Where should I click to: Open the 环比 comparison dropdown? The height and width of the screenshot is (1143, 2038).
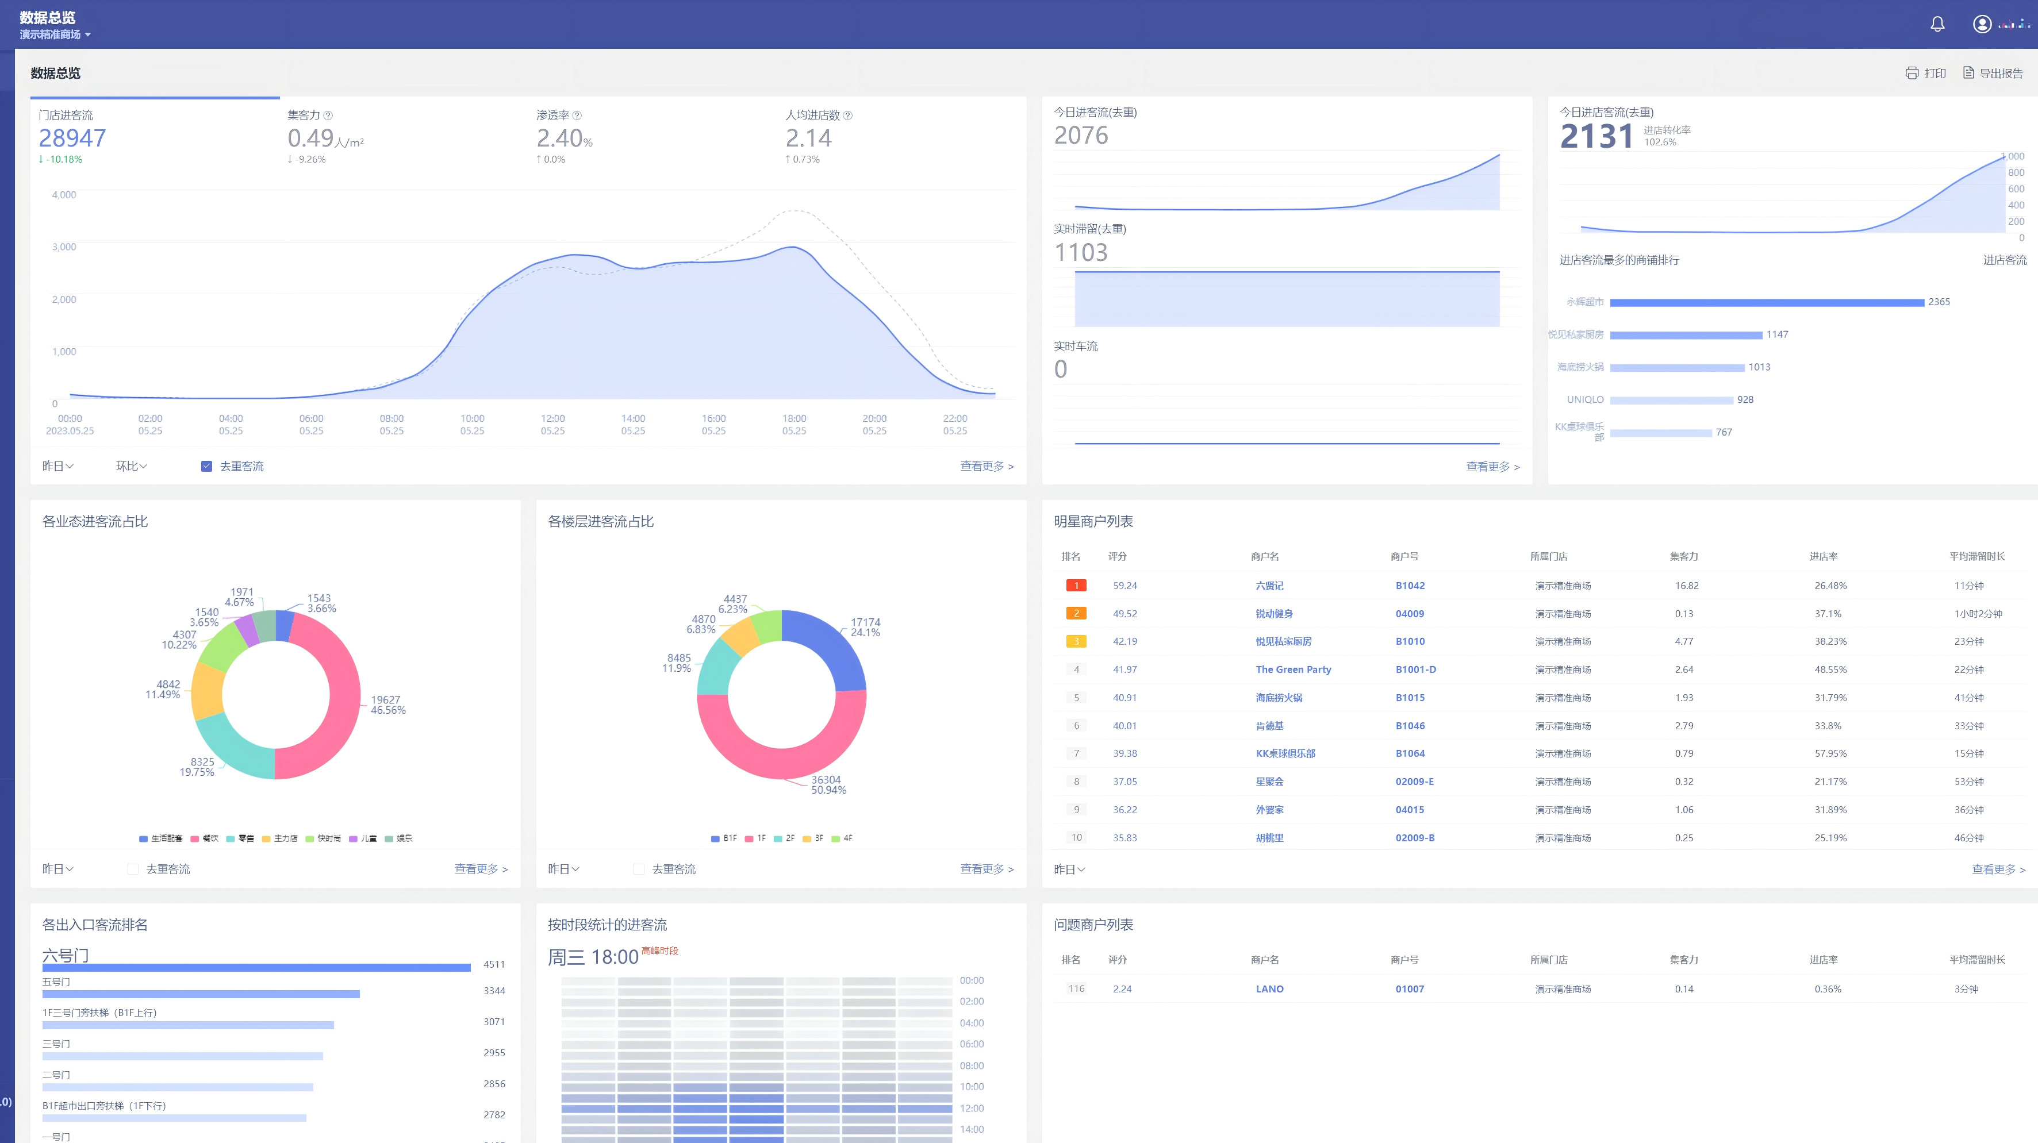coord(131,466)
